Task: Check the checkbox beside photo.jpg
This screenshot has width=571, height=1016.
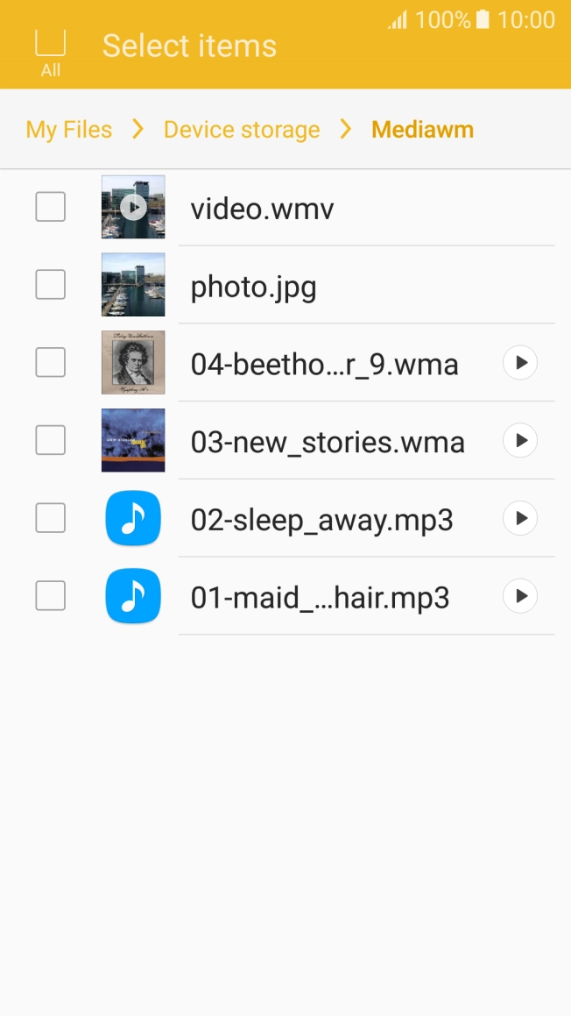Action: pos(50,284)
